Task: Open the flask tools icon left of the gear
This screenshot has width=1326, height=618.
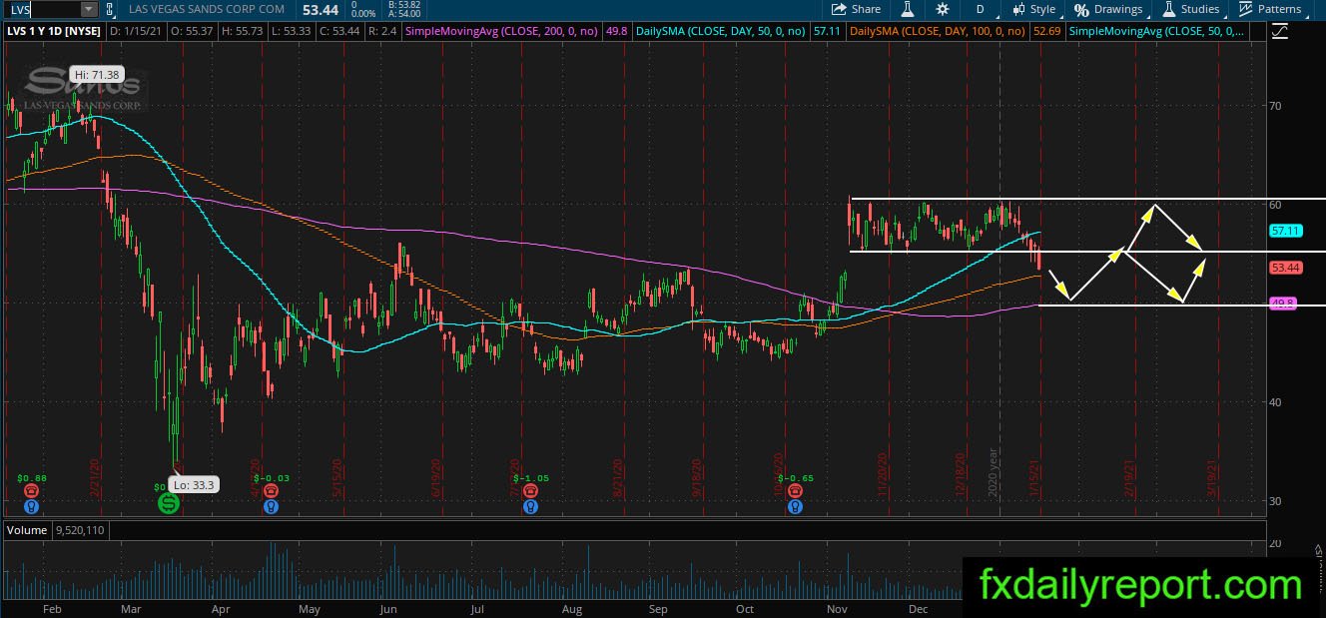Action: point(908,9)
